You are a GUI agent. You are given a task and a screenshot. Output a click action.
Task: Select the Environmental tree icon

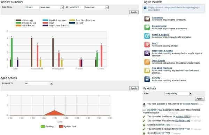[x=147, y=27]
